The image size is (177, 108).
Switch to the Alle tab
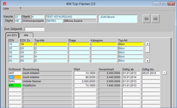coord(26,35)
